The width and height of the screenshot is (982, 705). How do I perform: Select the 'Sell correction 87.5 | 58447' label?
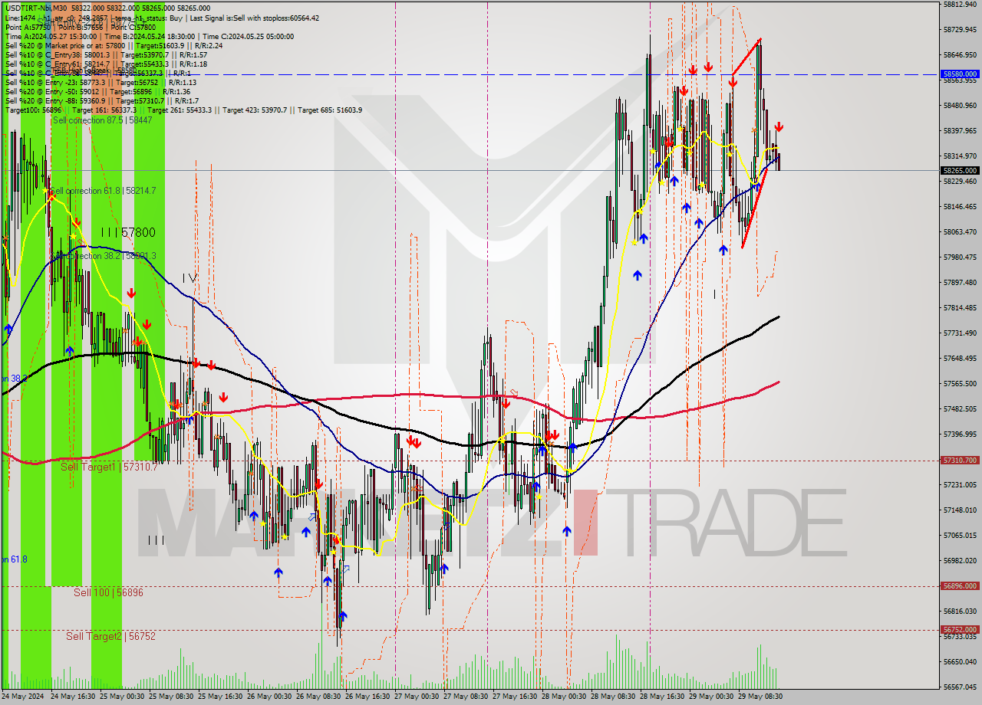click(x=102, y=120)
